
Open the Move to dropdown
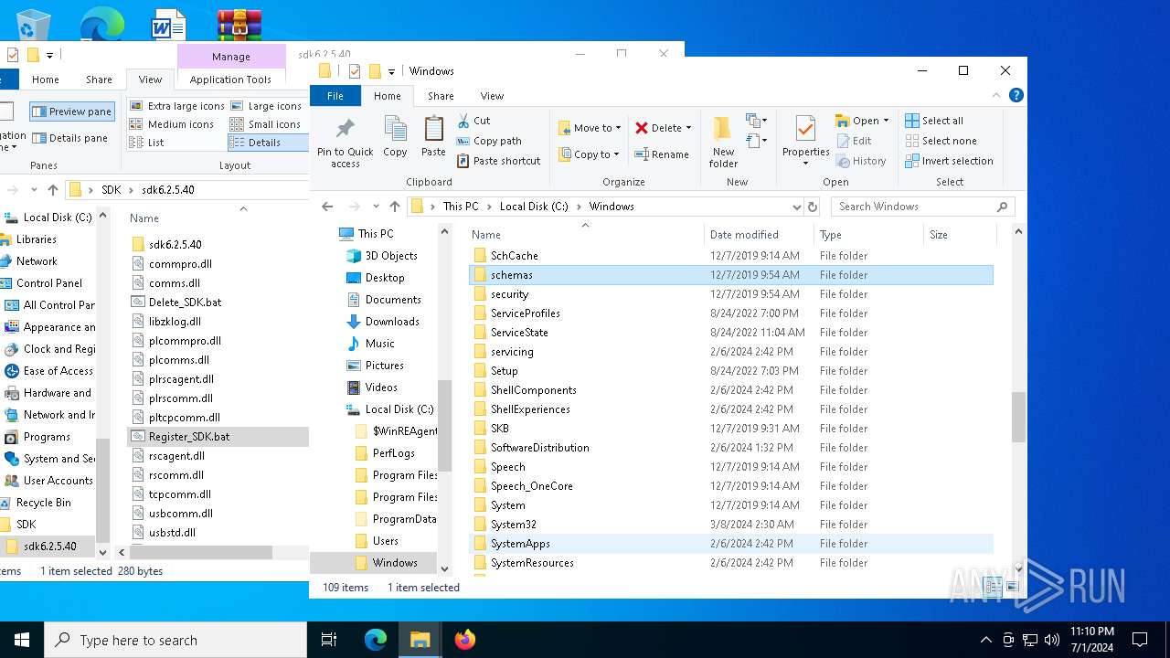click(x=589, y=128)
